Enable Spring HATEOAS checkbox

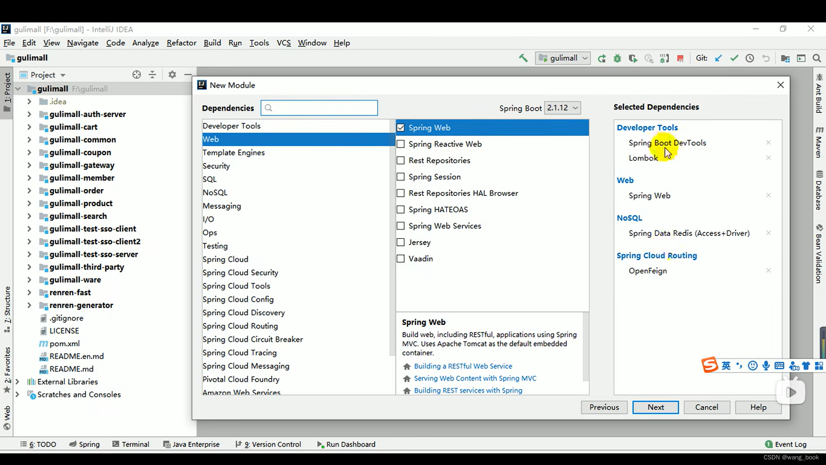(x=401, y=210)
